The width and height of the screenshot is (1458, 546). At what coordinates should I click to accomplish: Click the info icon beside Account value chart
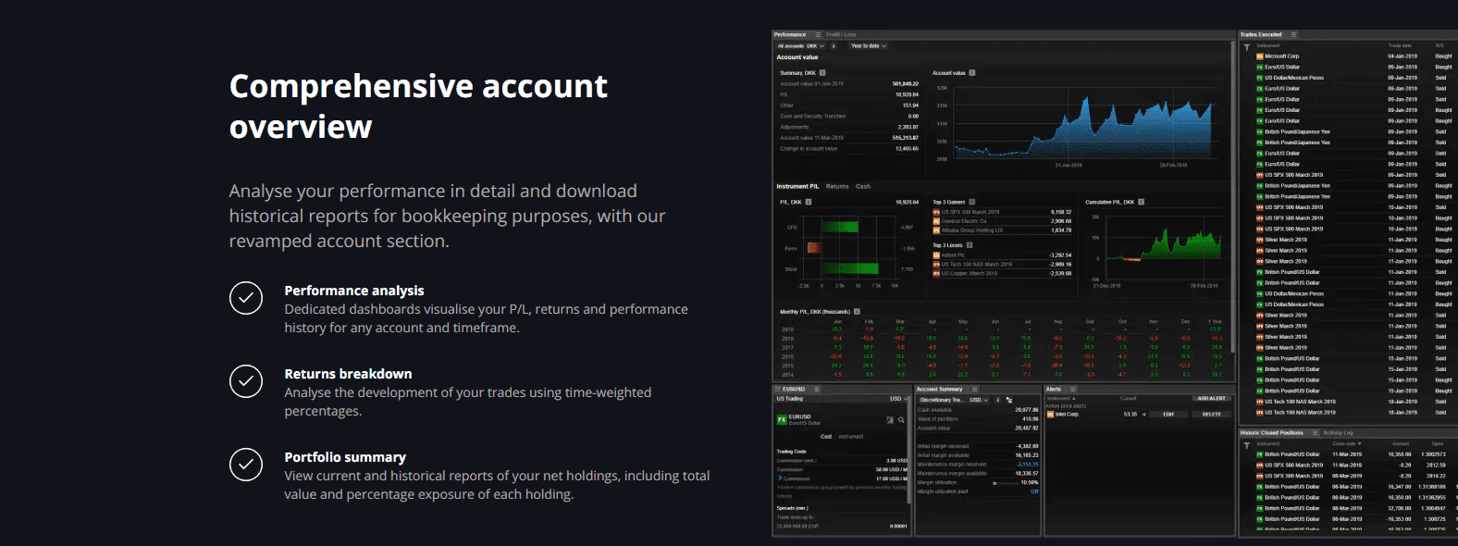click(971, 72)
